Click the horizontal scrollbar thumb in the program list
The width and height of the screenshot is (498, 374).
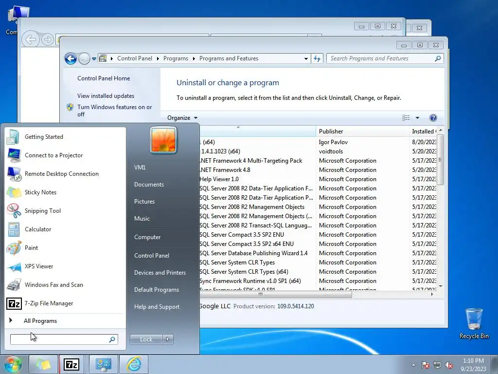[275, 295]
